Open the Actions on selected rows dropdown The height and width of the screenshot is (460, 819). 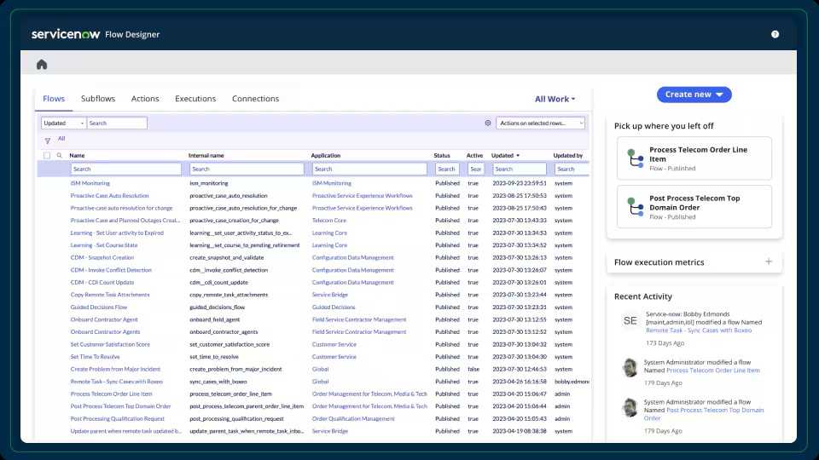[541, 124]
